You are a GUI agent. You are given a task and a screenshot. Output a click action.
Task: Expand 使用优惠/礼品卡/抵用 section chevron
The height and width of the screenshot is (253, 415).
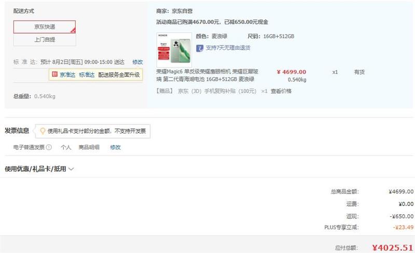tap(71, 169)
